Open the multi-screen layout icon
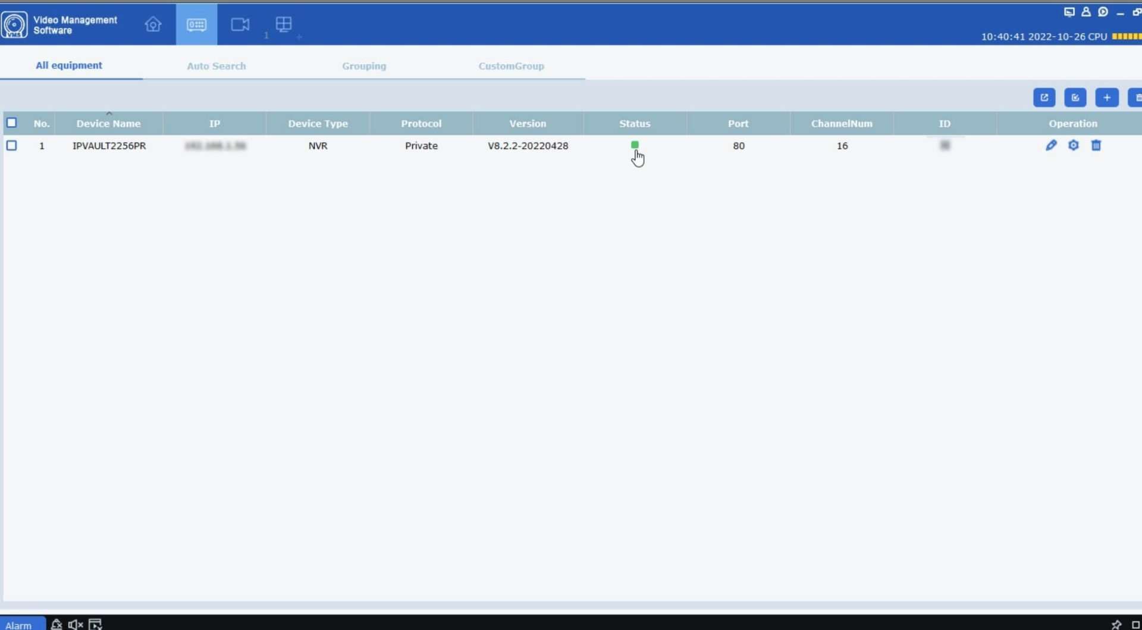The height and width of the screenshot is (630, 1142). (x=284, y=24)
